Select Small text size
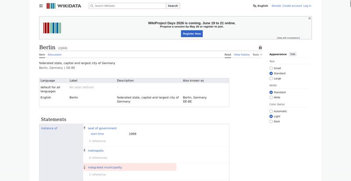This screenshot has height=181, width=351. [x=271, y=68]
